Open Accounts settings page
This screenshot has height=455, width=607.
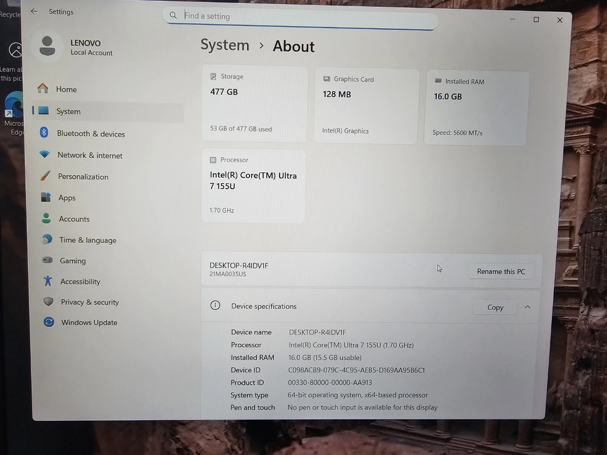click(x=110, y=219)
